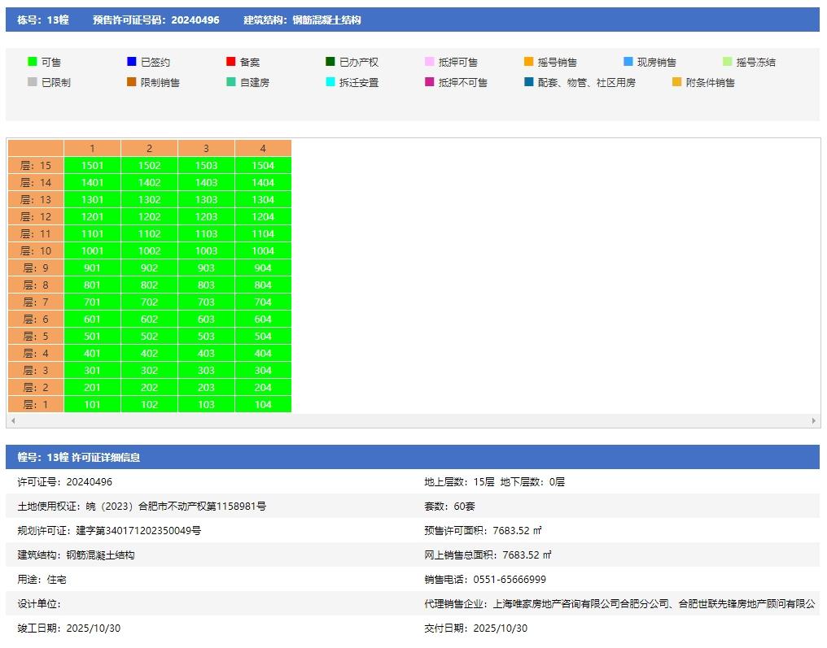Select unit 503
827x648 pixels.
pos(206,336)
